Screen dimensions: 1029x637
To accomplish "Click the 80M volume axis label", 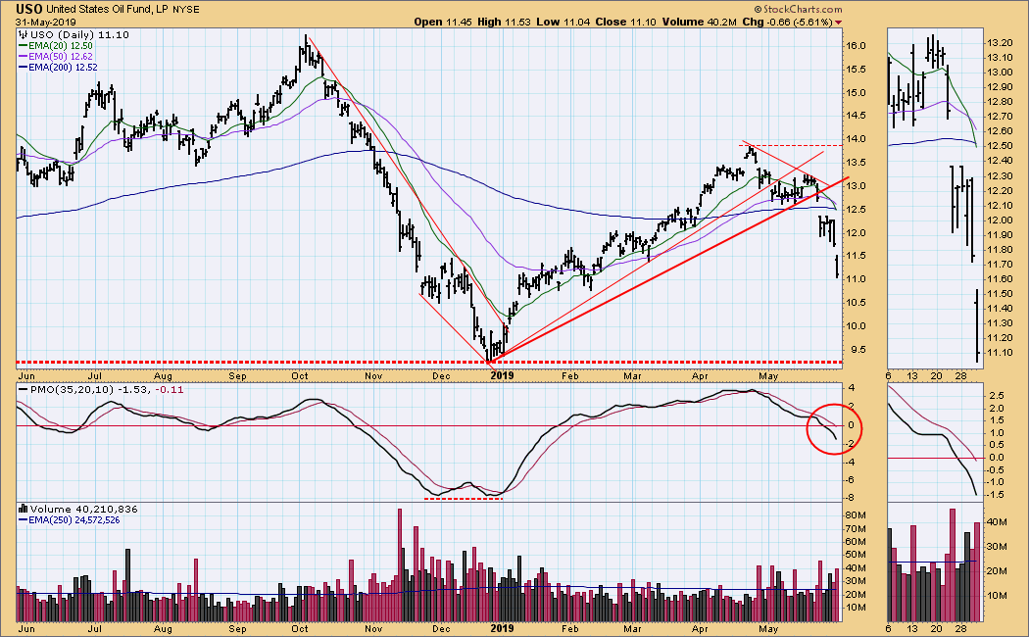I will (856, 515).
